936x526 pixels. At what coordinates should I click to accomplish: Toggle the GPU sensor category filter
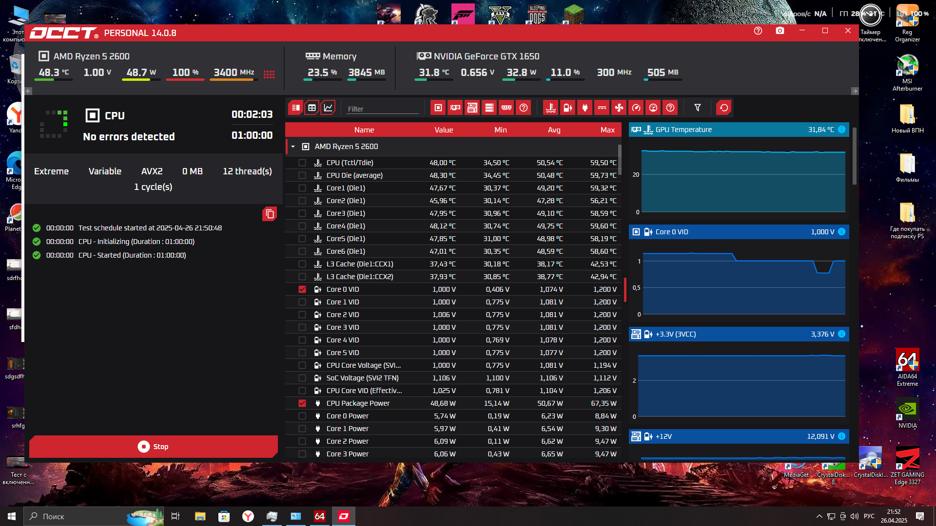455,108
